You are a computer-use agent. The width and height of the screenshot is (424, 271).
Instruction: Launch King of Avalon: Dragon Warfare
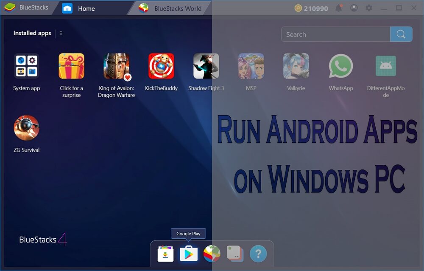(116, 66)
